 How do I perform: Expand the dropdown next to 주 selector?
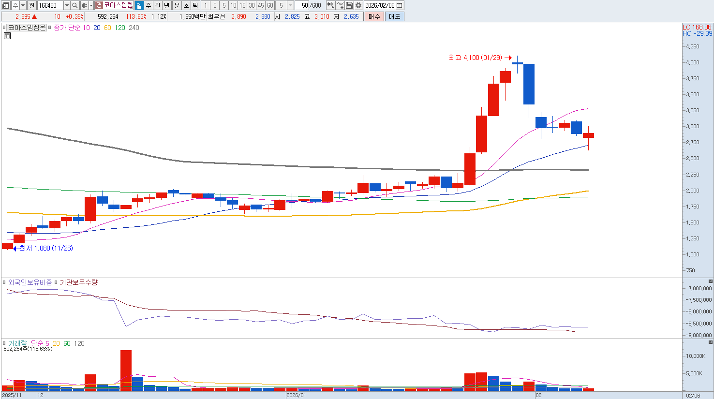point(23,5)
